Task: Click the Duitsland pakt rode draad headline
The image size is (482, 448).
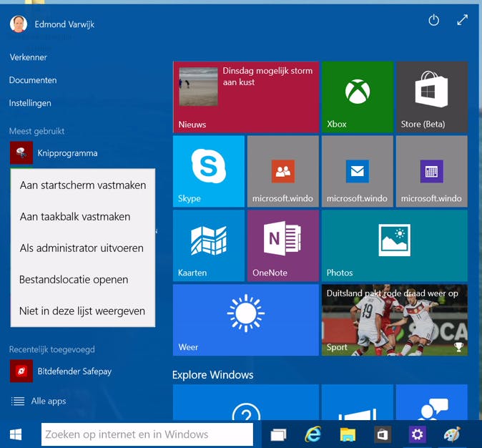Action: tap(392, 293)
